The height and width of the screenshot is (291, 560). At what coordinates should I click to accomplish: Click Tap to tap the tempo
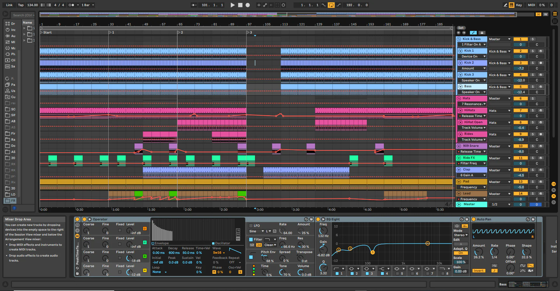pos(20,5)
